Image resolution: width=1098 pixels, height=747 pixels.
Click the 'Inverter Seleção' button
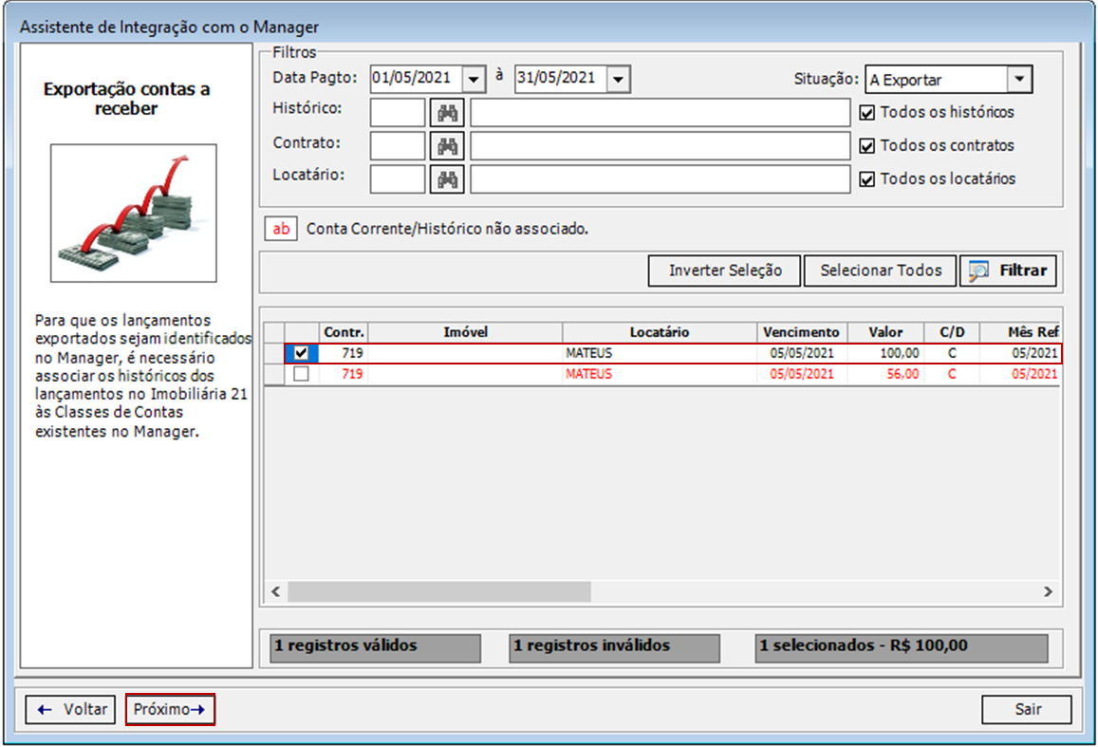coord(725,271)
